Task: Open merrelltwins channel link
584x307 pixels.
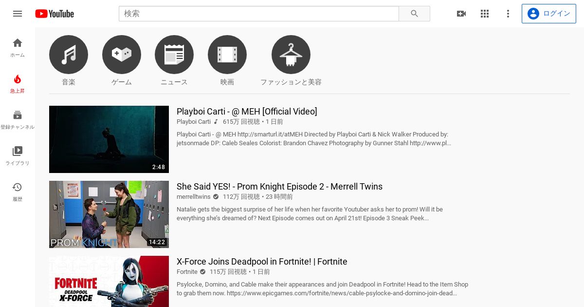Action: [x=194, y=197]
